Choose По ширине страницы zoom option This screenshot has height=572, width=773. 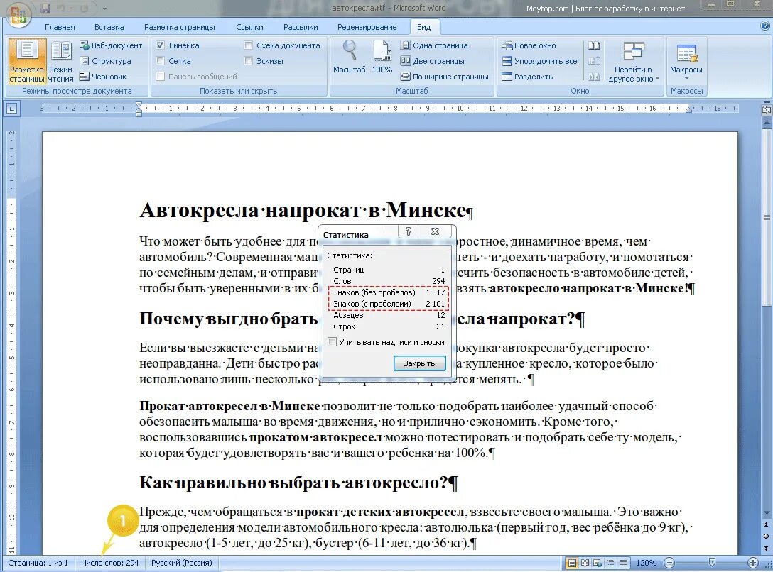444,77
